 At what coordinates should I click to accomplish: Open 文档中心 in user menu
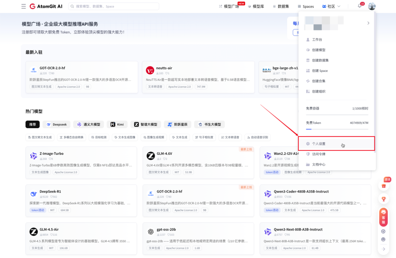click(x=337, y=164)
